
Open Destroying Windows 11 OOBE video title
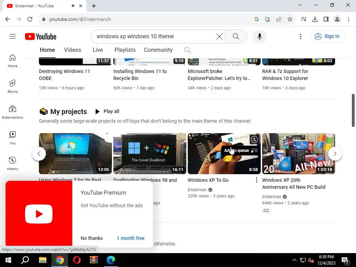(x=64, y=75)
